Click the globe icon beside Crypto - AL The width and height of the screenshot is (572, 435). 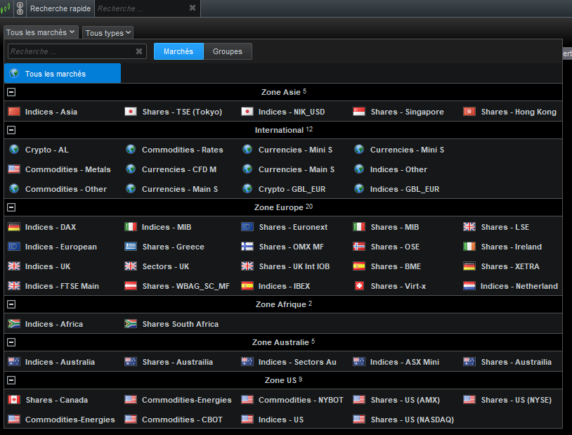(14, 149)
